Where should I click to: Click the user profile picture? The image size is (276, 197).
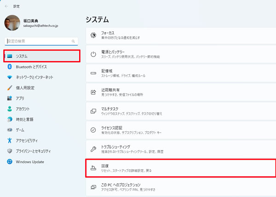[x=11, y=24]
